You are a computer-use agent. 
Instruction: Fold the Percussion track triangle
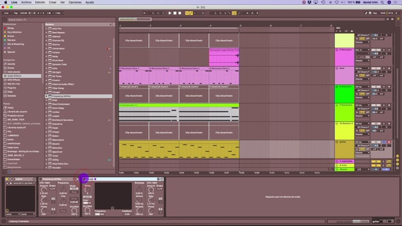point(337,50)
